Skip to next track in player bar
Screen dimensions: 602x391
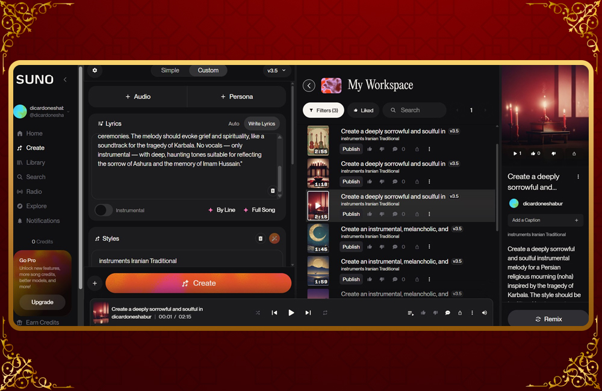(308, 313)
